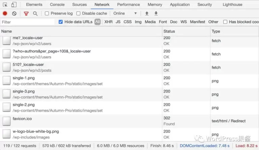Switch to the Console tab

(x=57, y=5)
